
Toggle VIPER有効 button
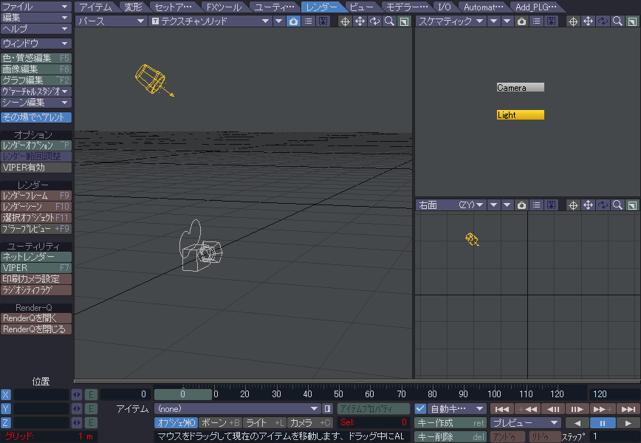pyautogui.click(x=36, y=168)
